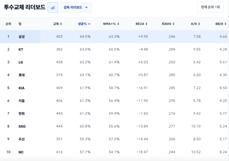Click 키움's 56.4% WPA value
229x161 pixels.
[x=114, y=101]
